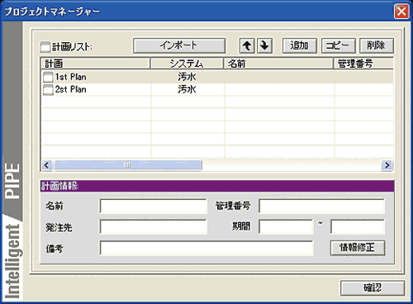This screenshot has width=413, height=304.
Task: Click the horizontal scrollbar thumb
Action: pyautogui.click(x=128, y=165)
